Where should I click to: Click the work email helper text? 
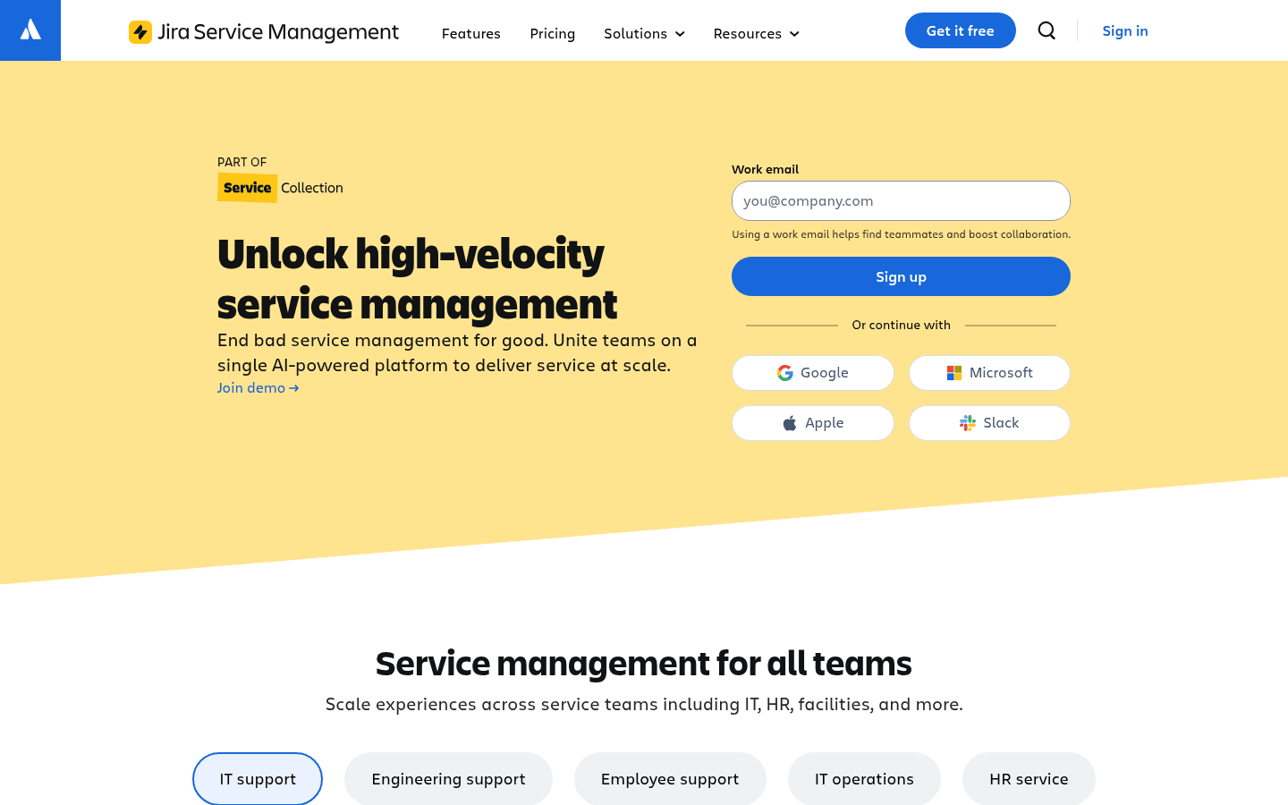coord(901,234)
